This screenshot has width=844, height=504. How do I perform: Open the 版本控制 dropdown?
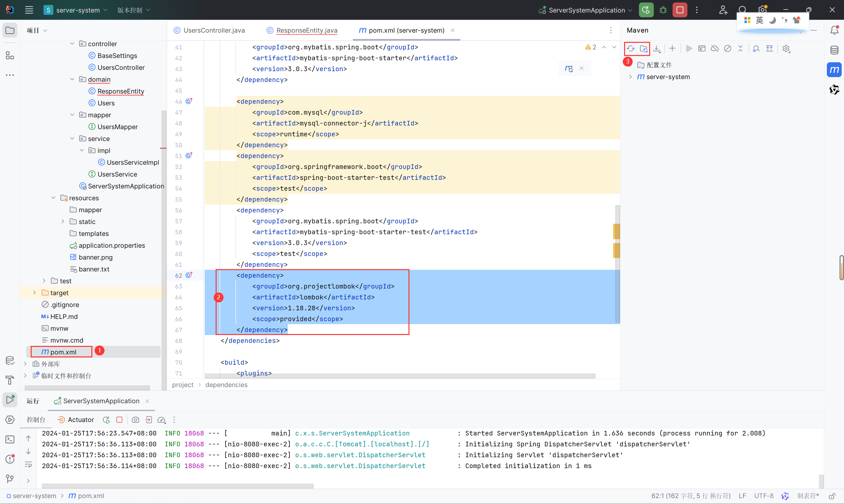click(x=133, y=10)
